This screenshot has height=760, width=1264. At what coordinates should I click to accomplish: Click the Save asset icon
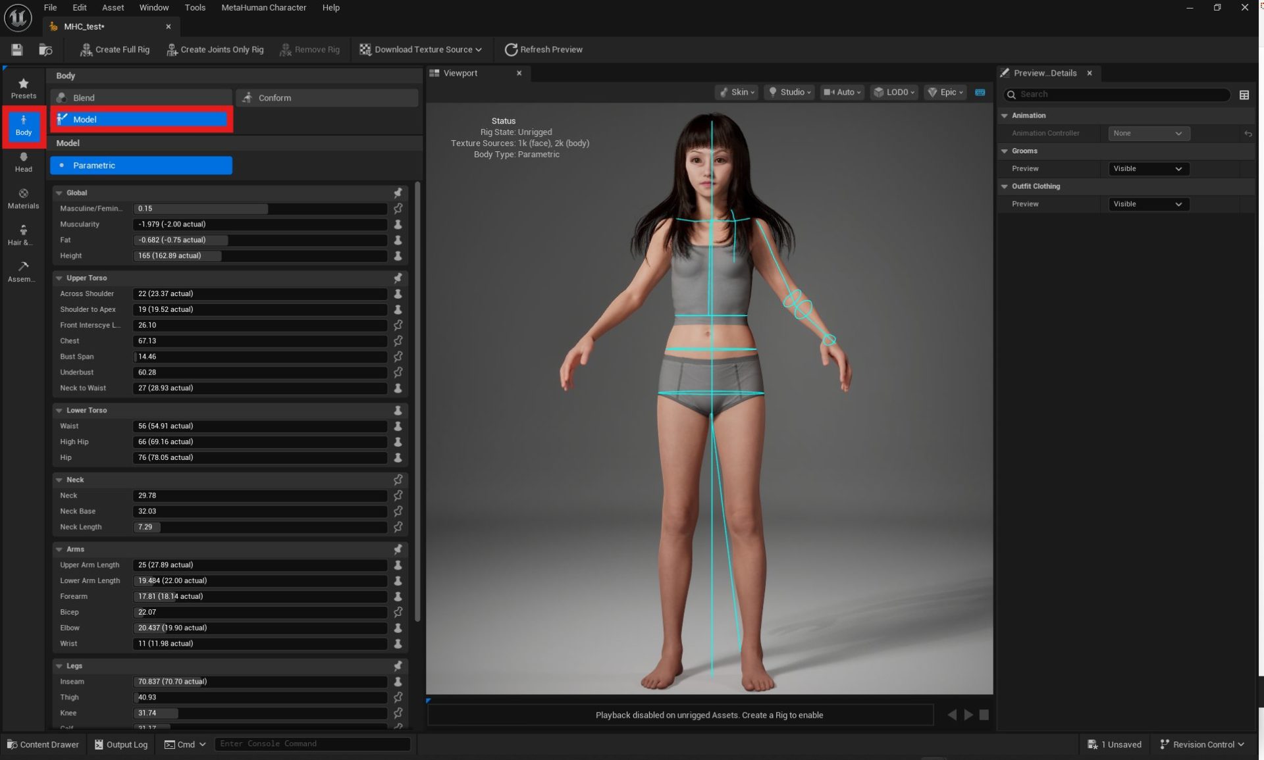click(16, 49)
